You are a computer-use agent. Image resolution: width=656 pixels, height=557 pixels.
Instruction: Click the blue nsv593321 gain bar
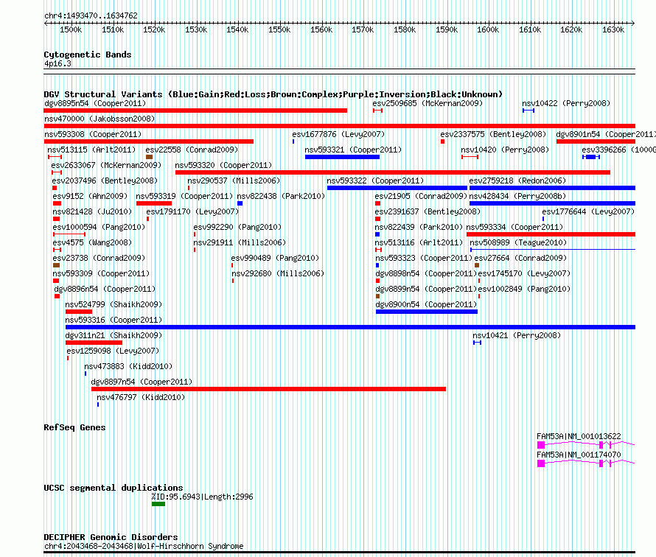342,157
